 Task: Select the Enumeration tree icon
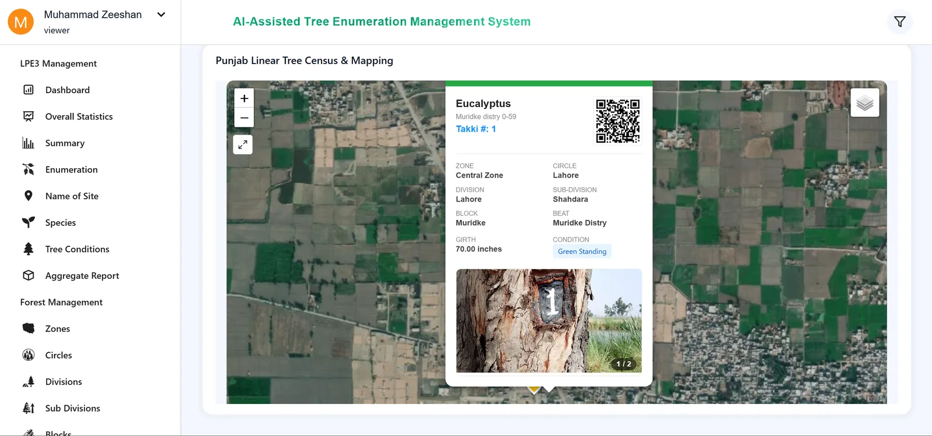coord(28,169)
